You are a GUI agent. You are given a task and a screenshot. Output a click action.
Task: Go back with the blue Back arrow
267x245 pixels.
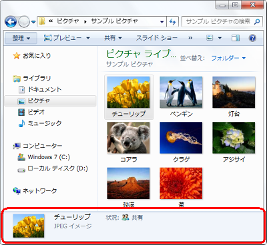pyautogui.click(x=11, y=22)
